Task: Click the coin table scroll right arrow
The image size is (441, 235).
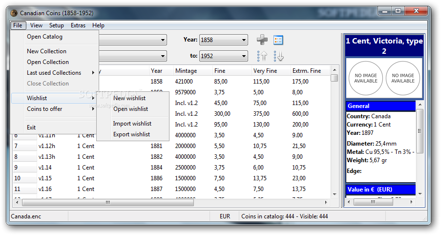Action: (x=326, y=202)
